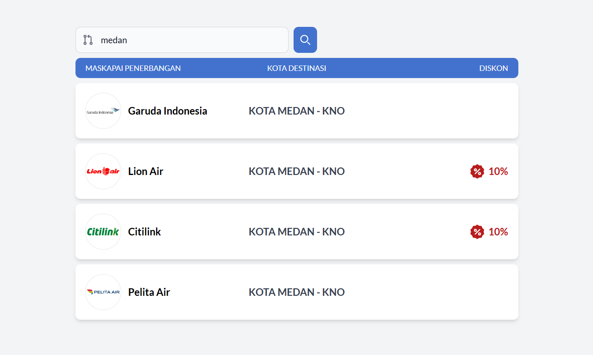593x355 pixels.
Task: Click the KOTA DESTINASI column header
Action: coord(296,68)
